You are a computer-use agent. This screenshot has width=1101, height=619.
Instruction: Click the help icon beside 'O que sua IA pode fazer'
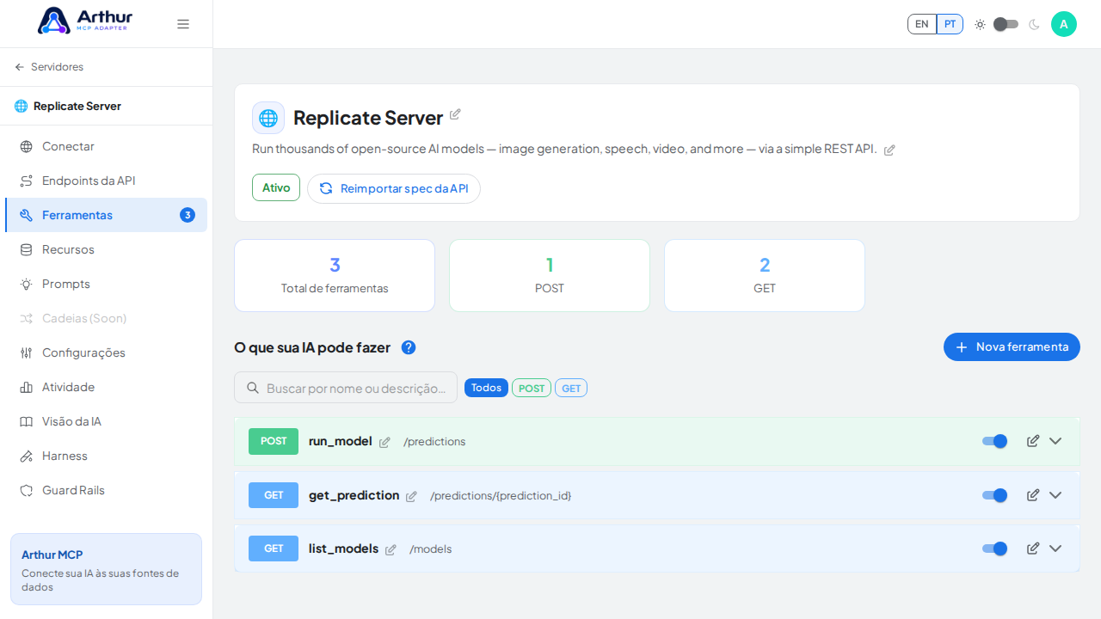[x=409, y=347]
